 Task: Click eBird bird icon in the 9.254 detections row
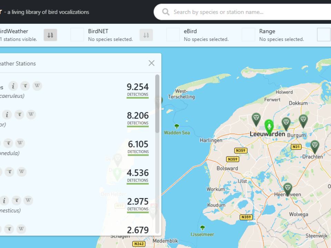point(25,86)
